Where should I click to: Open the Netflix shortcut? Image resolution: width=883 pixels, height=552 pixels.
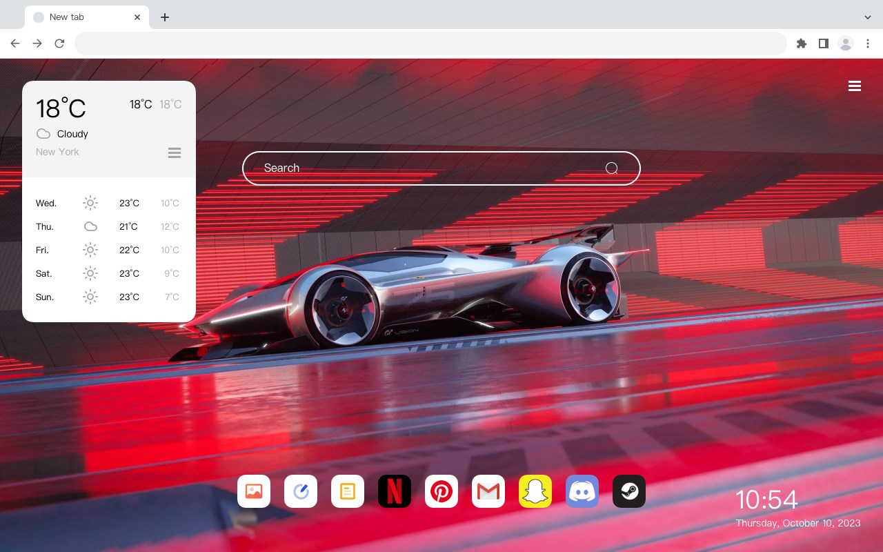(x=395, y=491)
